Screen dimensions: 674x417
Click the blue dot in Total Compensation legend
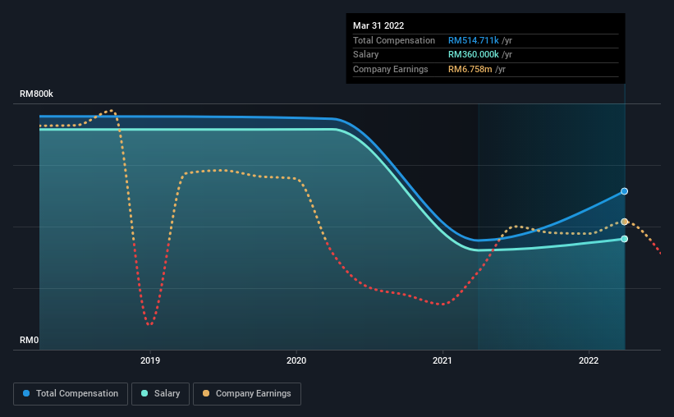click(x=26, y=393)
